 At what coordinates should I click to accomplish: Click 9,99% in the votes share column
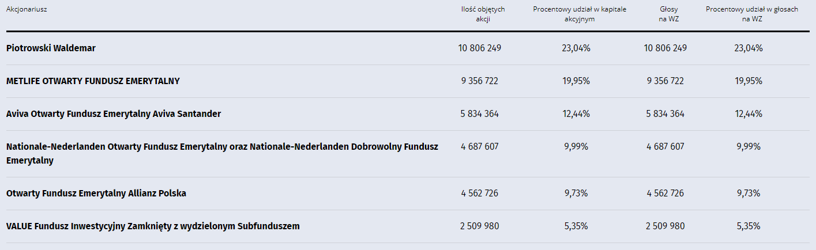749,147
